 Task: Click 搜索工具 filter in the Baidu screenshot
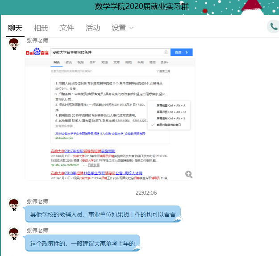[163, 71]
